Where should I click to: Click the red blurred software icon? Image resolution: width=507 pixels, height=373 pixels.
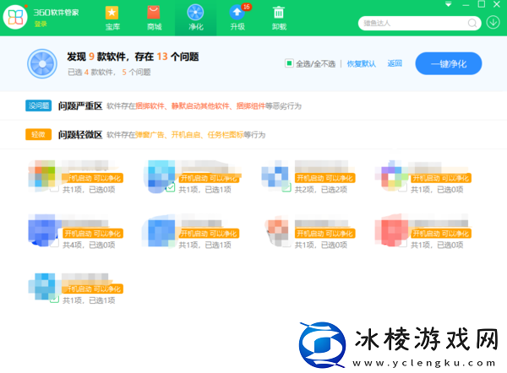(x=392, y=230)
